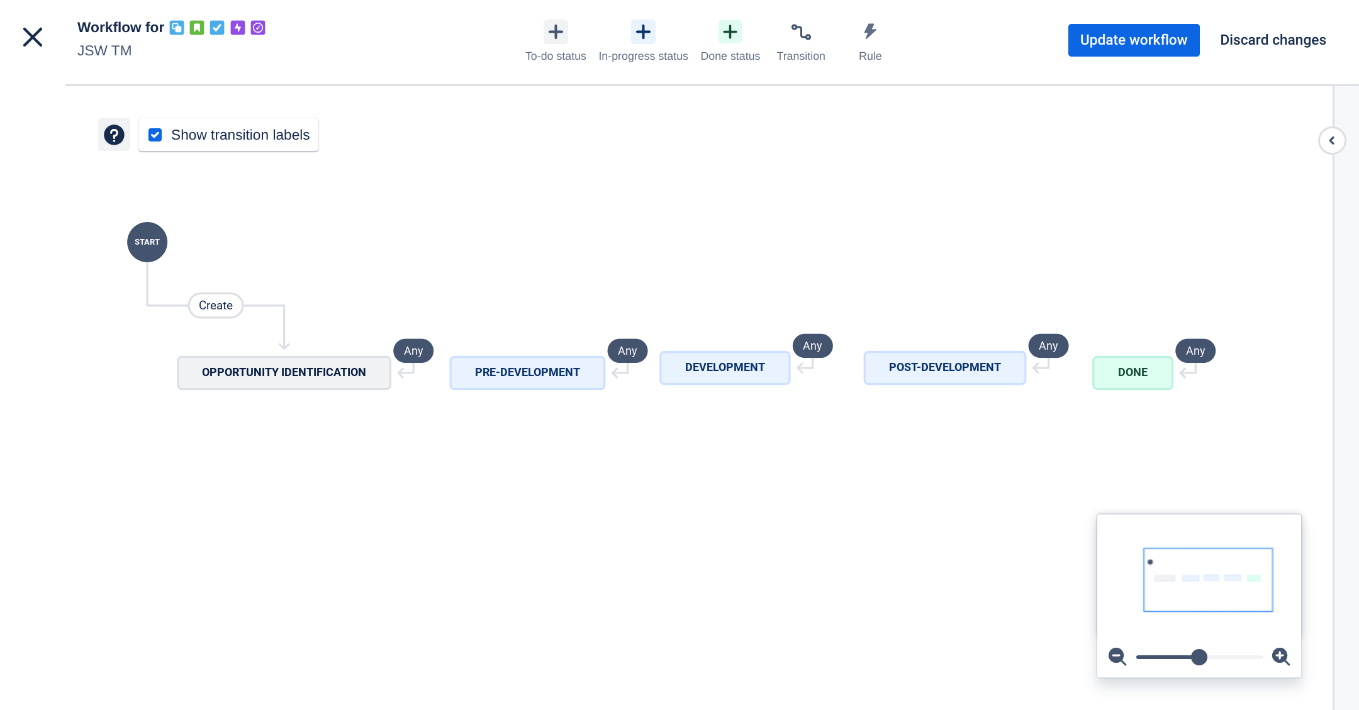Toggle the purple circled-check issue type icon
Image resolution: width=1359 pixels, height=710 pixels.
tap(257, 27)
